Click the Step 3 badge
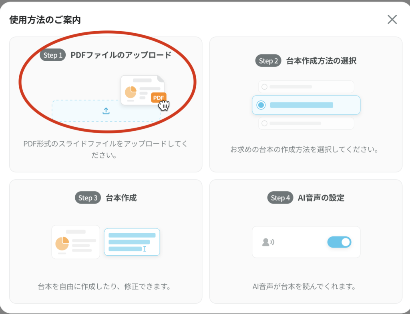The height and width of the screenshot is (314, 410). click(x=88, y=198)
